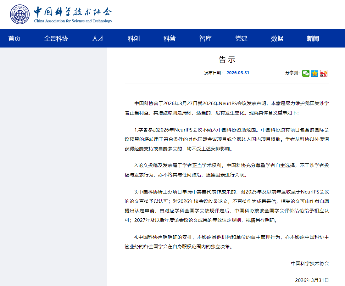Image resolution: width=345 pixels, height=286 pixels.
Task: Select 党建 in the navigation bar
Action: coord(241,38)
